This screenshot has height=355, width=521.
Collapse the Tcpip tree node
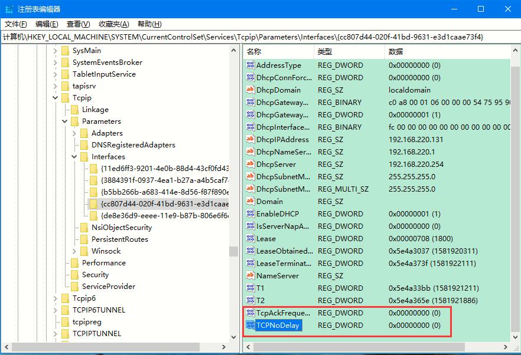pyautogui.click(x=55, y=97)
